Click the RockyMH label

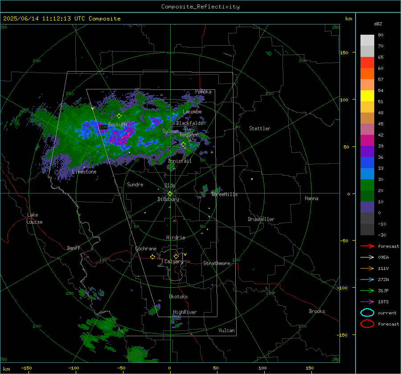coord(118,125)
